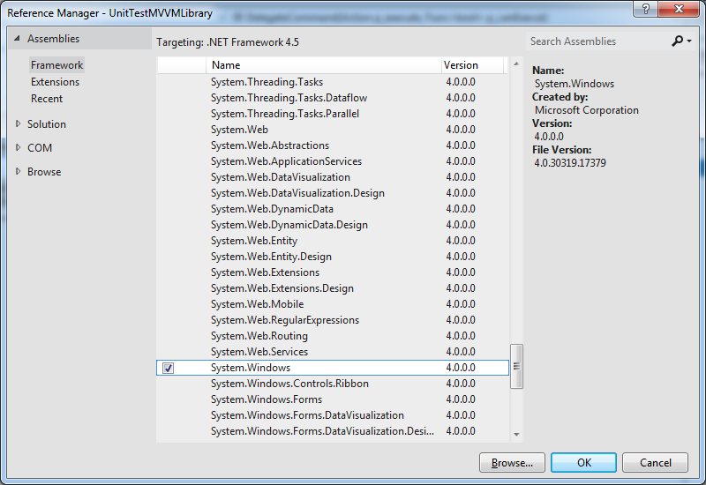Collapse the Assemblies section
This screenshot has height=485, width=706.
tap(17, 39)
